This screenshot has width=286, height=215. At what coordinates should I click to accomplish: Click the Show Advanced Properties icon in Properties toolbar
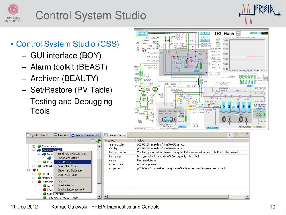pyautogui.click(x=236, y=135)
